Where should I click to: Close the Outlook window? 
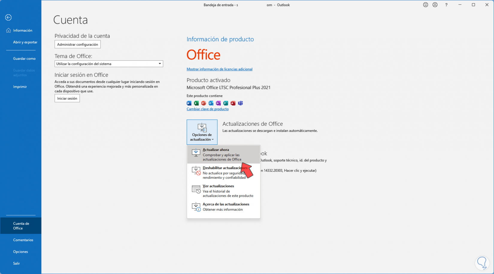coord(487,5)
